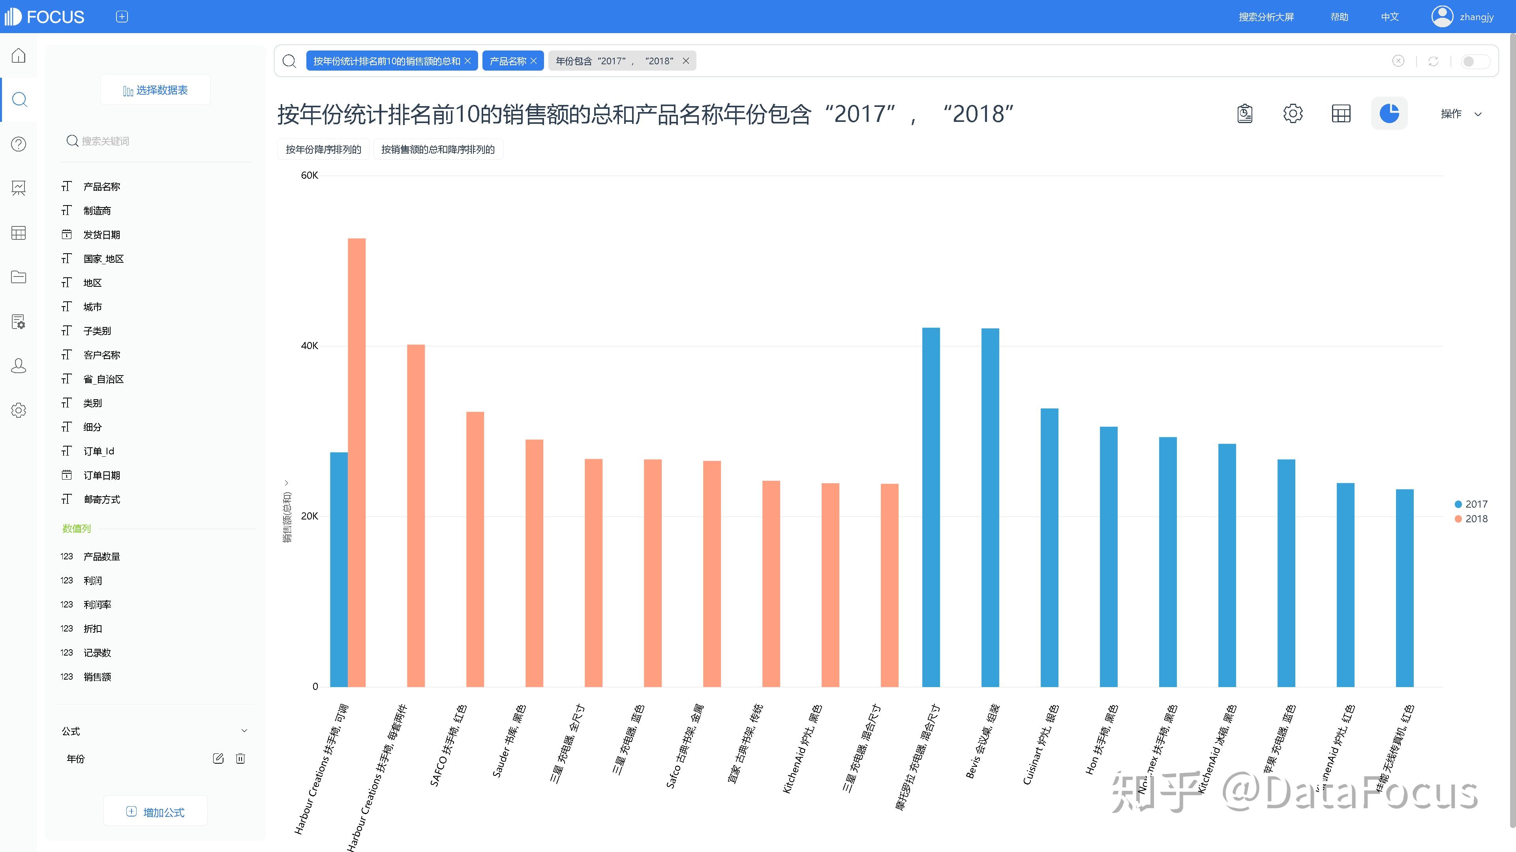Image resolution: width=1516 pixels, height=852 pixels.
Task: Click the chart configuration gear icon
Action: click(x=1293, y=114)
